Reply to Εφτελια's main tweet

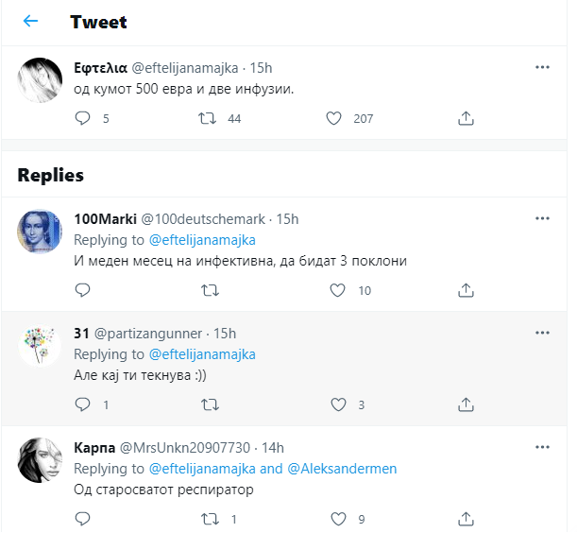82,118
